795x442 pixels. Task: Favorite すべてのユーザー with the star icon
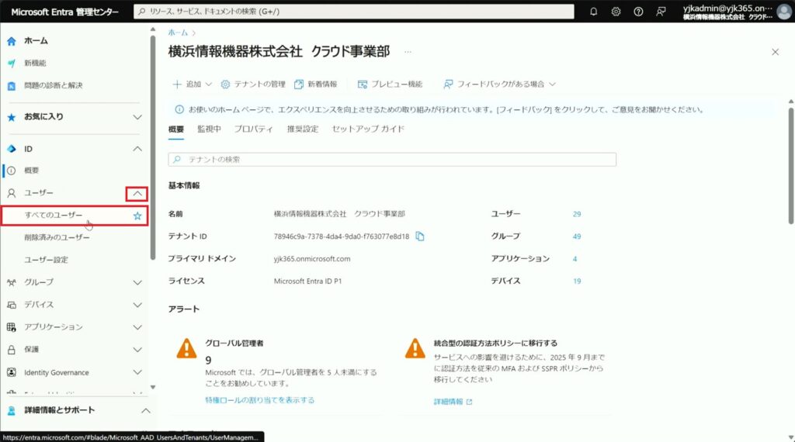click(x=137, y=216)
